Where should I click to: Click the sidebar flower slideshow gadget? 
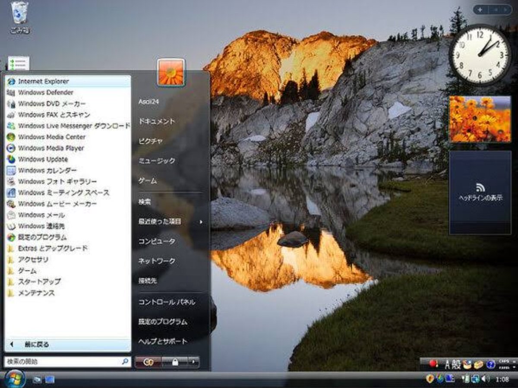(480, 119)
